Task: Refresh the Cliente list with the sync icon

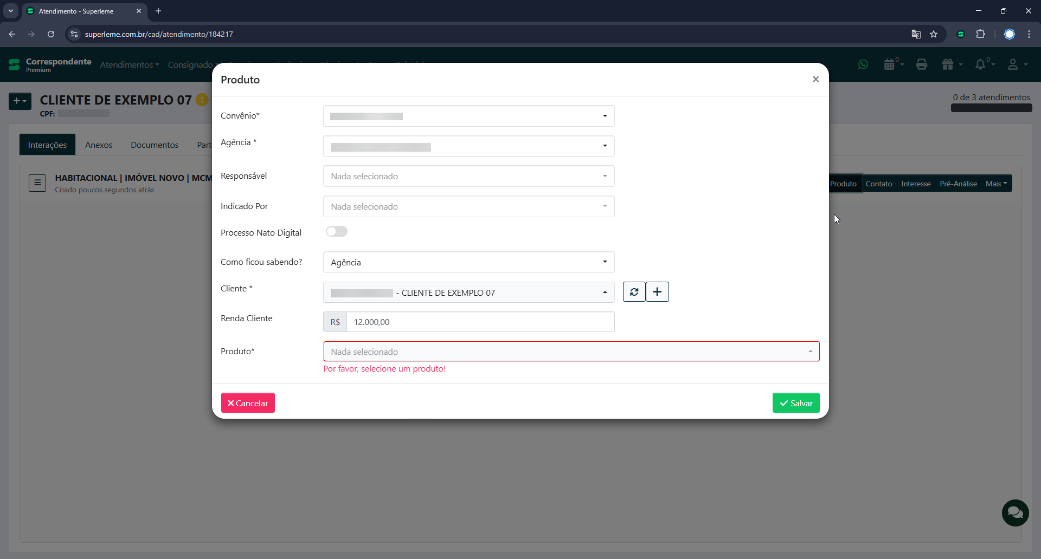Action: pos(634,292)
